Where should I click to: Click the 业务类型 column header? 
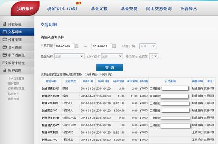point(70,81)
